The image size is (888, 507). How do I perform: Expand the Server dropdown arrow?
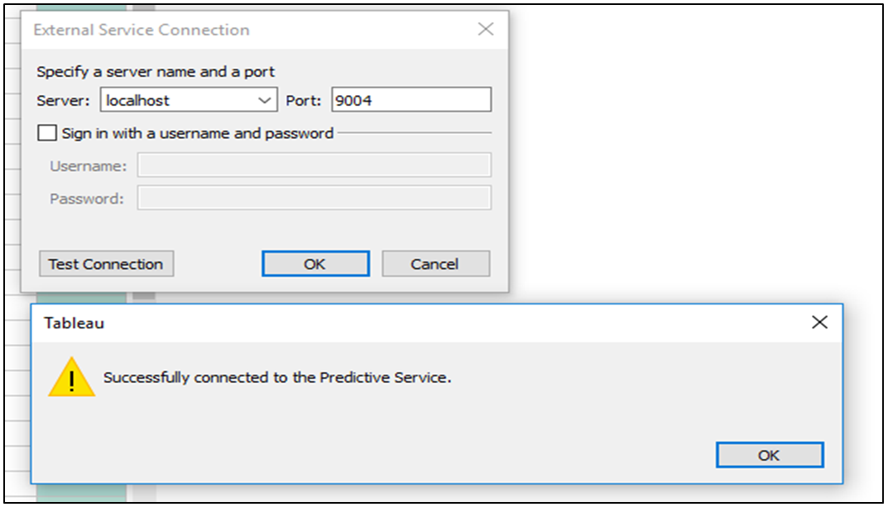(x=265, y=101)
